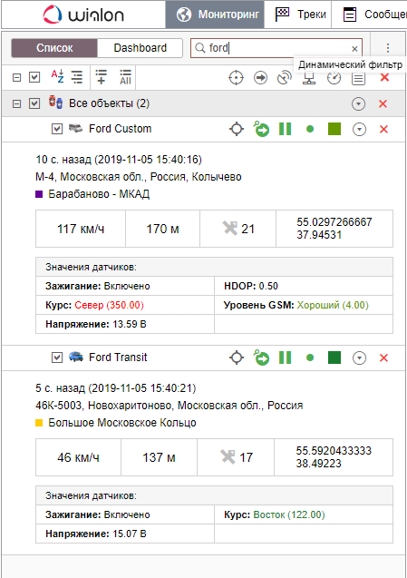
Task: Click Ford Custom olive green square
Action: (334, 129)
